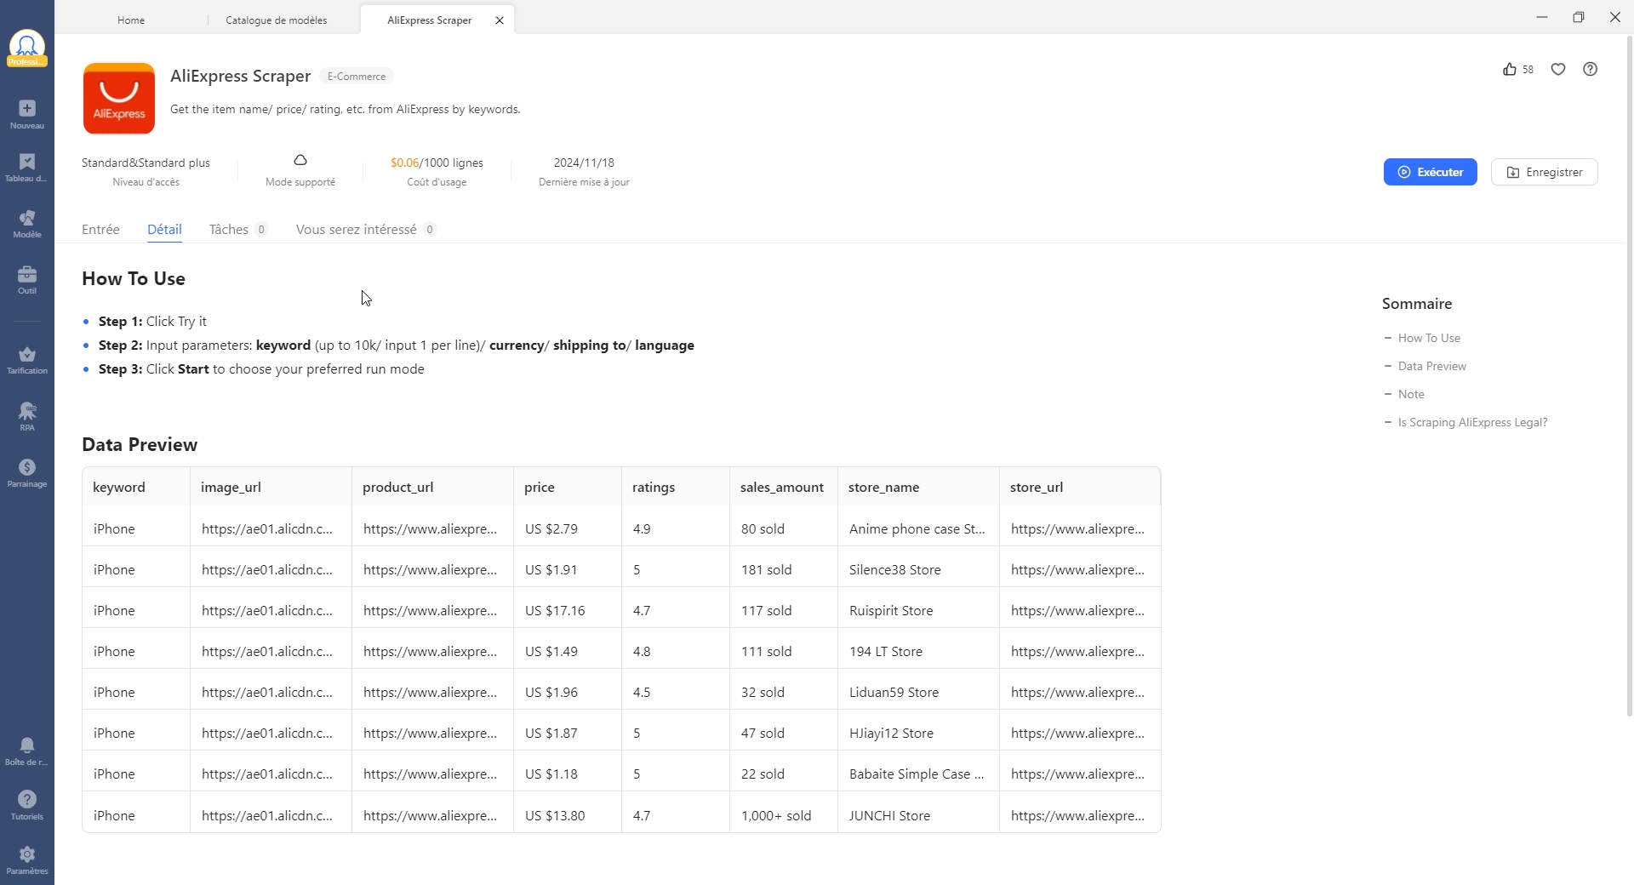Click the AliExpress logo thumbnail
Image resolution: width=1634 pixels, height=885 pixels.
coord(119,99)
